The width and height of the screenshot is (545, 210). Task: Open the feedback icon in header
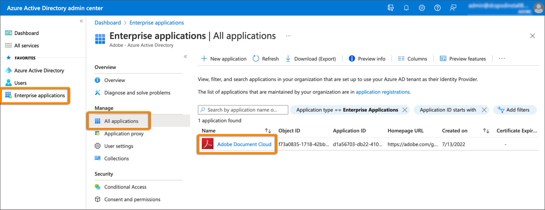(453, 8)
